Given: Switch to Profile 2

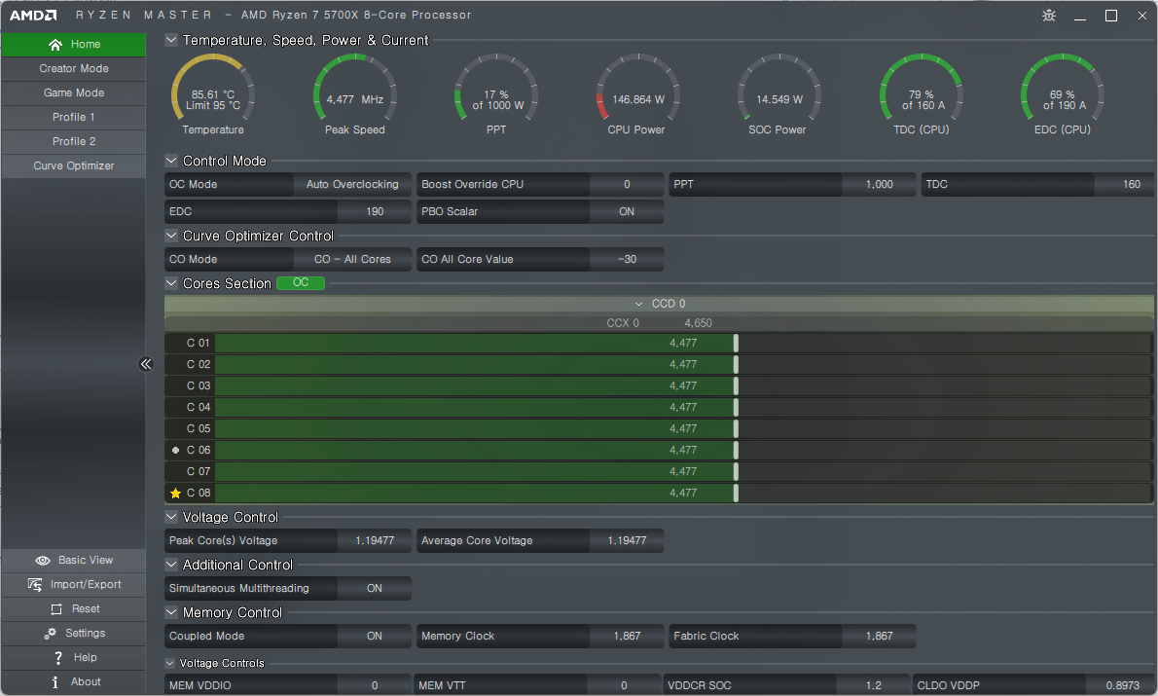Looking at the screenshot, I should tap(74, 142).
